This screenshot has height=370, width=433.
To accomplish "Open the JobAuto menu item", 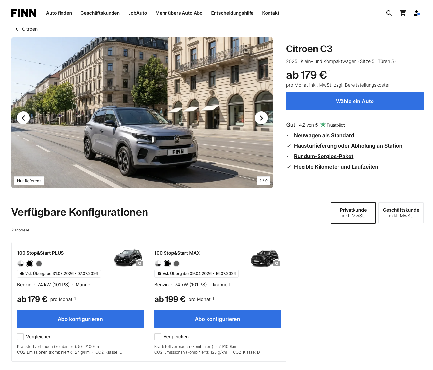I will pos(137,13).
